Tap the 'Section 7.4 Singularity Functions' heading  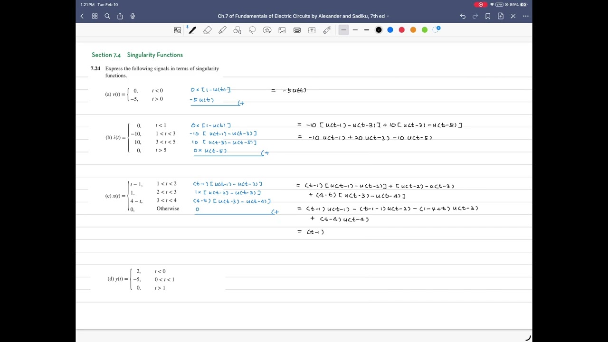click(x=137, y=55)
